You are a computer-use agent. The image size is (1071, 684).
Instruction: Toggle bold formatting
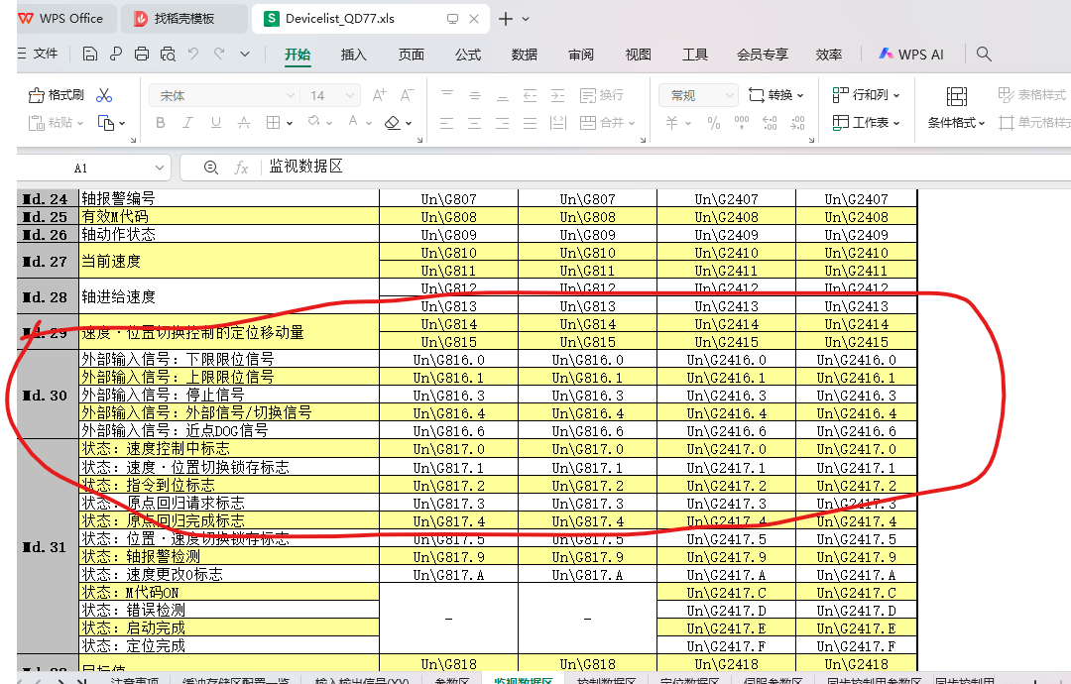coord(161,123)
